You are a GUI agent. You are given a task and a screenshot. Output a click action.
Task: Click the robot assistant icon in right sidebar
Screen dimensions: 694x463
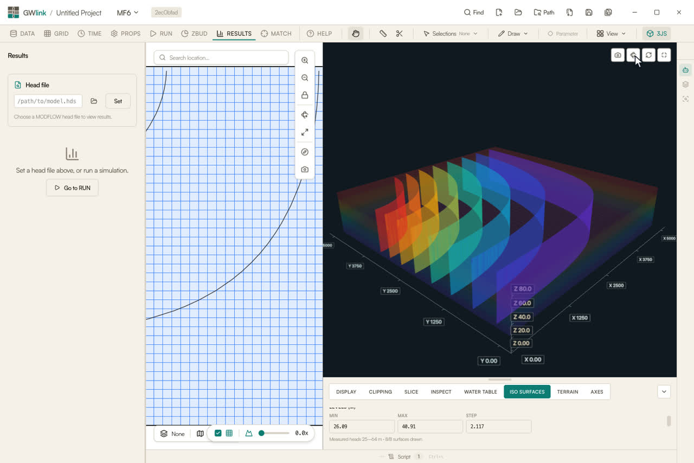[686, 70]
